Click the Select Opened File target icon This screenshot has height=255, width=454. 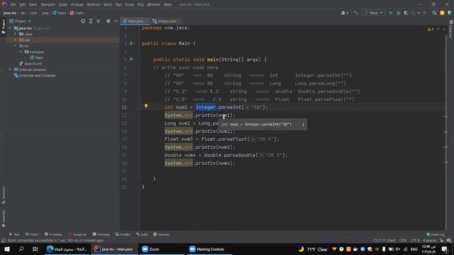83,21
